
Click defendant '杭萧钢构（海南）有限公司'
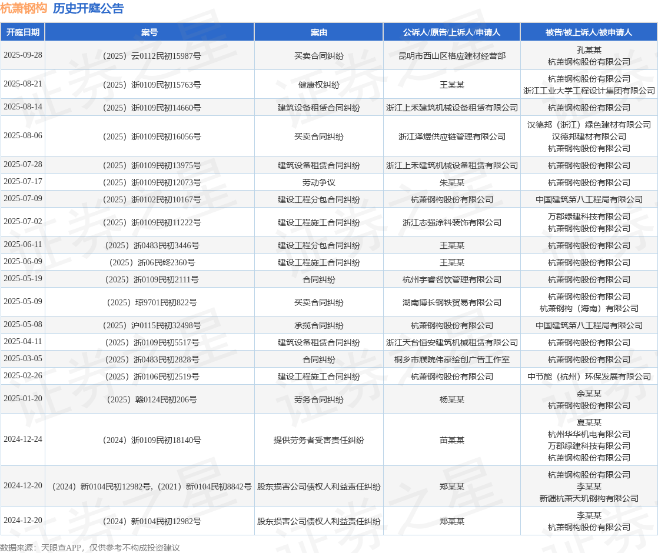click(x=589, y=308)
